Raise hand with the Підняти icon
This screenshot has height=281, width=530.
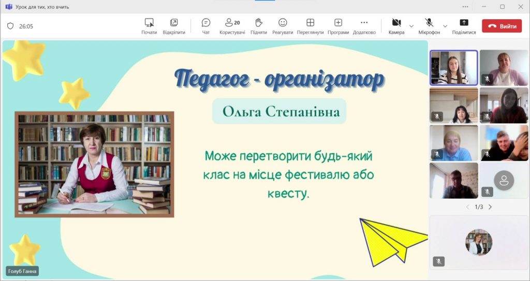[259, 23]
